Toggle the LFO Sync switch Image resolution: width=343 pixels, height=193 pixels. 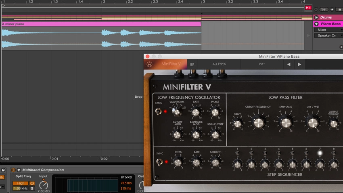click(158, 111)
